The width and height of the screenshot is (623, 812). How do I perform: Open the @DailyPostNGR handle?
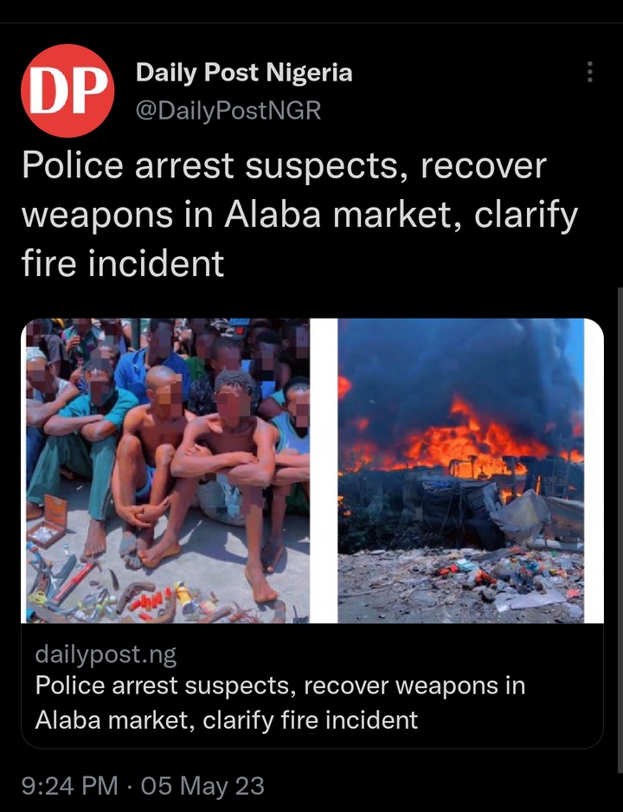(228, 110)
